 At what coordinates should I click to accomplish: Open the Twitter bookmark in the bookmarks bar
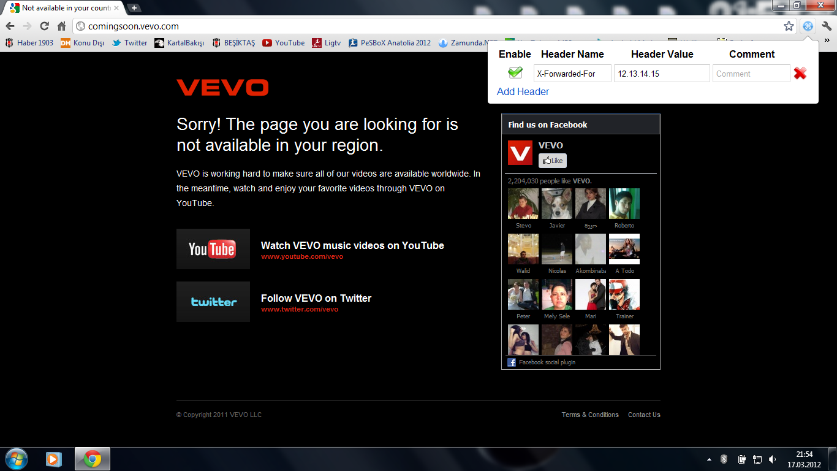(x=130, y=43)
